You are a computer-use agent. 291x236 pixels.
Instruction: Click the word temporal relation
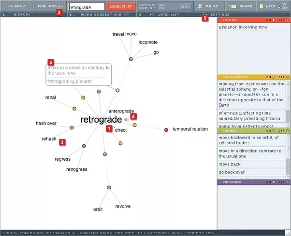tap(190, 129)
